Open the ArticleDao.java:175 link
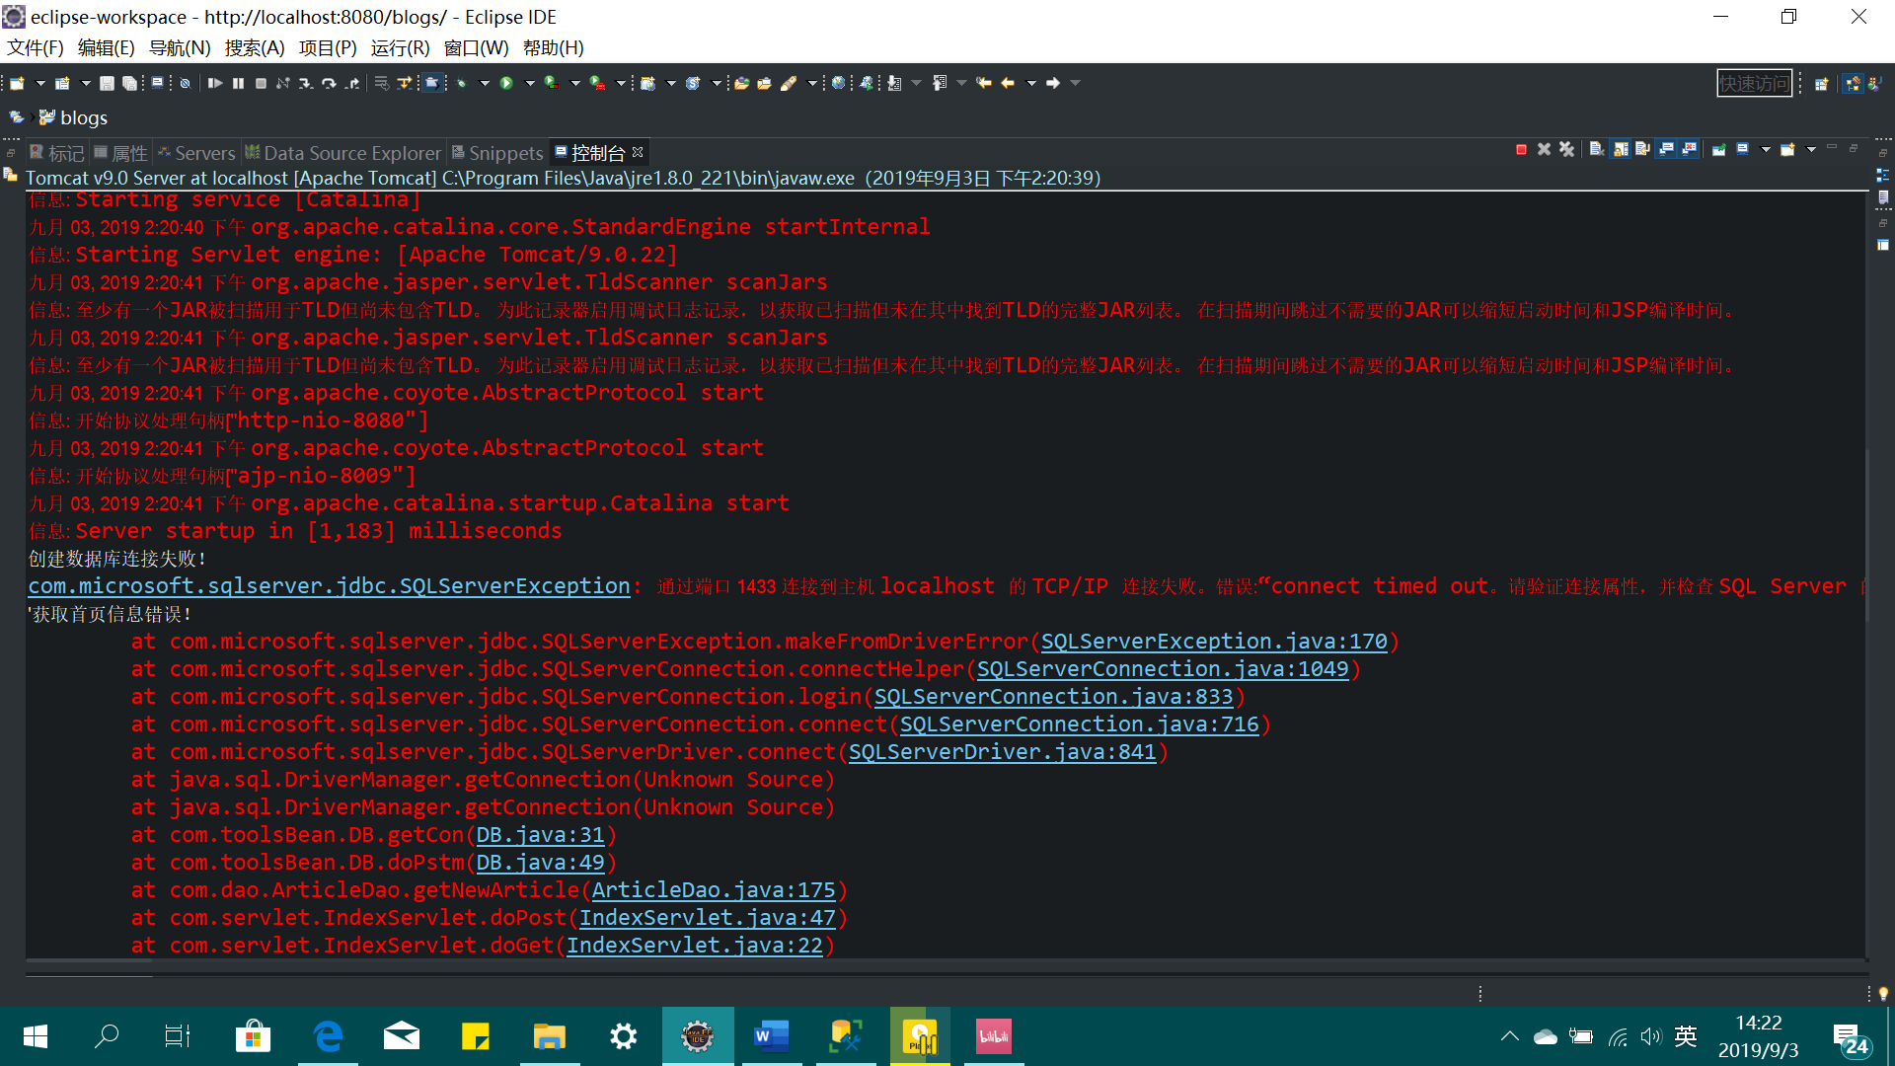Viewport: 1895px width, 1066px height. [714, 890]
